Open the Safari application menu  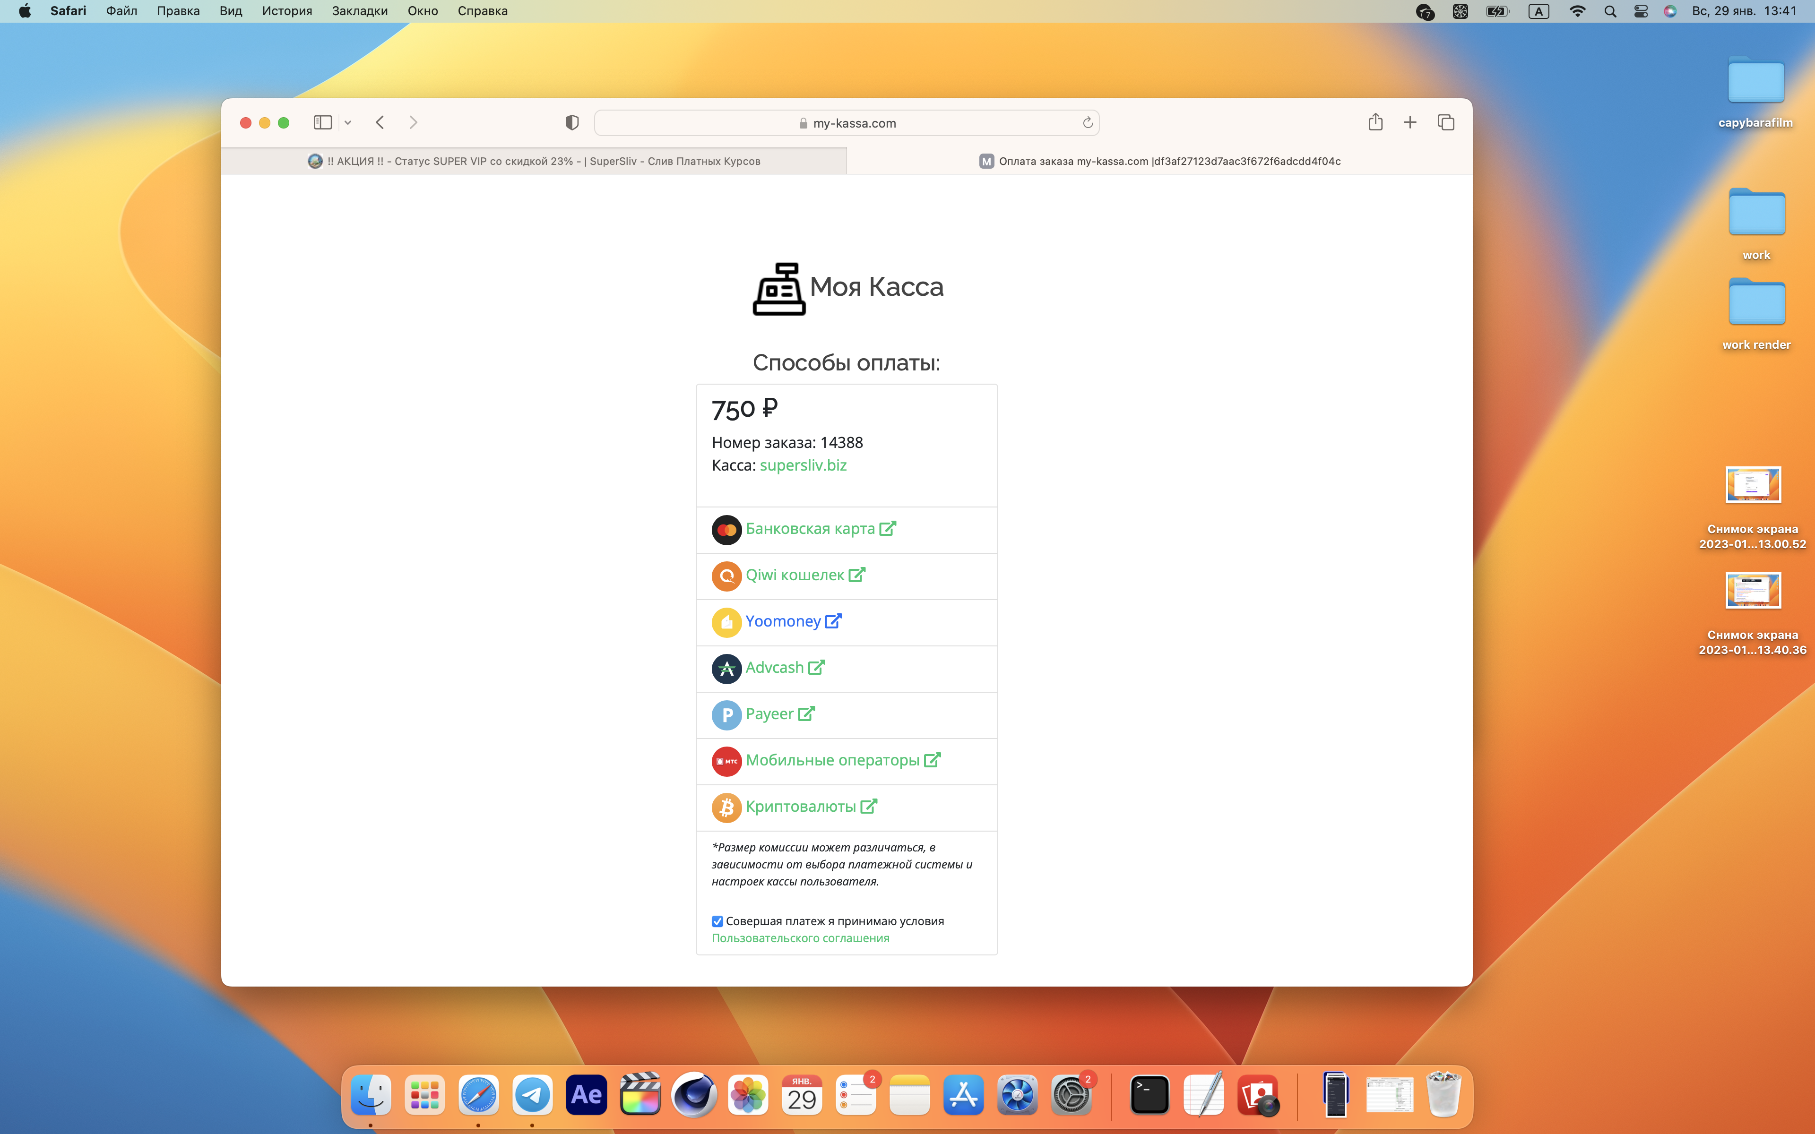coord(68,11)
